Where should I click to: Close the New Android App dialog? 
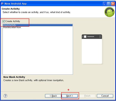click(113, 4)
